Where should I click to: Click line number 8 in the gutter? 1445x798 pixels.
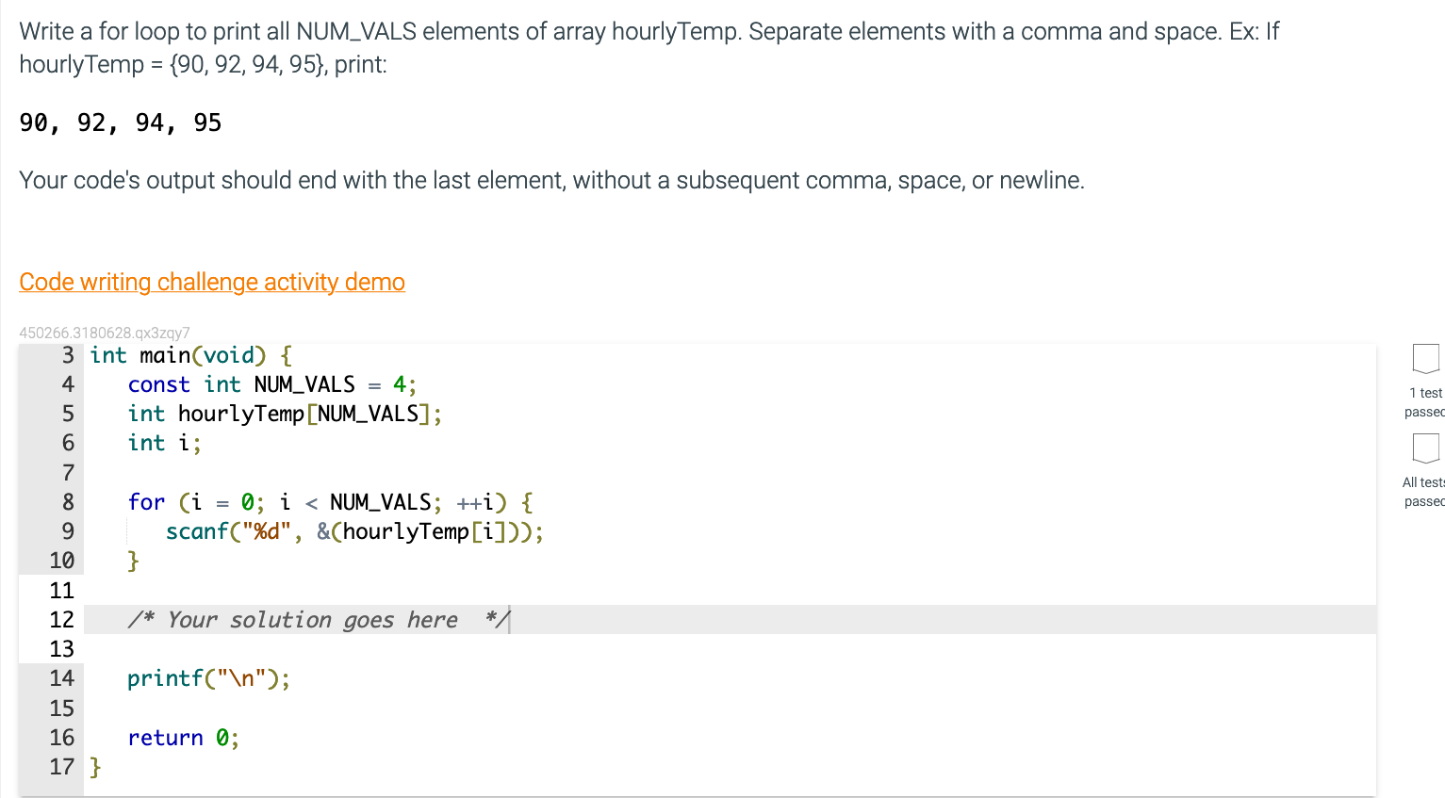[67, 502]
